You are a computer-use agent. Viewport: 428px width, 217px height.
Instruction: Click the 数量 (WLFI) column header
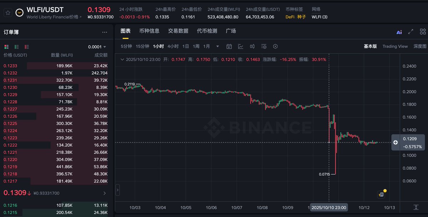point(62,55)
